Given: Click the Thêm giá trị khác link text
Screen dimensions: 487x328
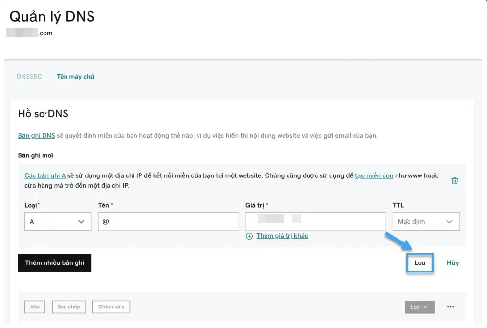Looking at the screenshot, I should (282, 236).
